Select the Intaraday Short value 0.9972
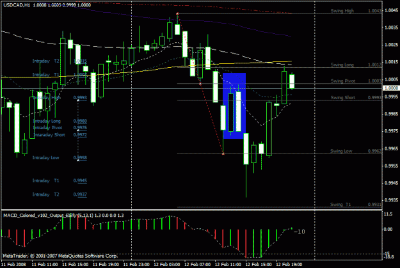The height and width of the screenshot is (268, 400). pyautogui.click(x=80, y=135)
